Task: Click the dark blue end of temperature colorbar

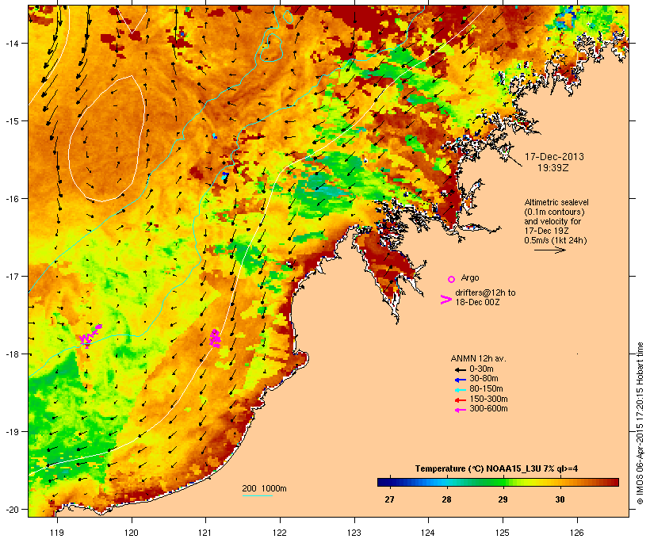Action: [384, 482]
